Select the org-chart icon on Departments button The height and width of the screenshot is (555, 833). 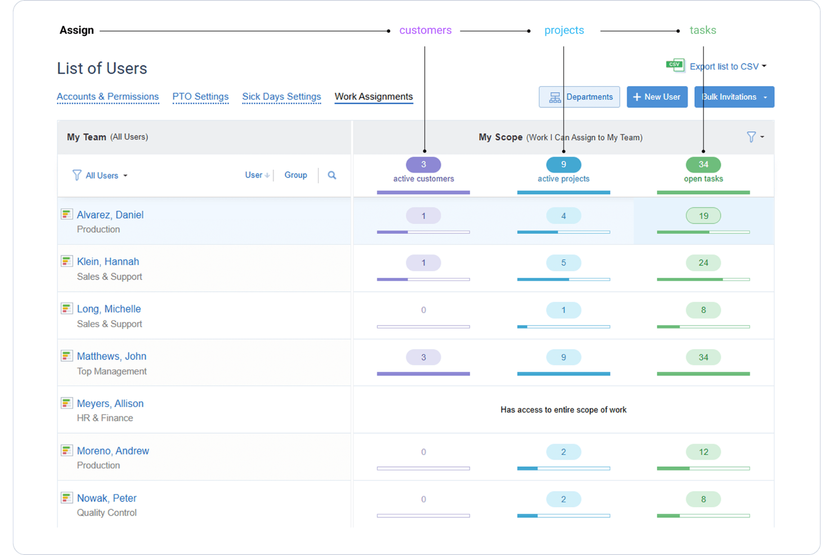554,97
